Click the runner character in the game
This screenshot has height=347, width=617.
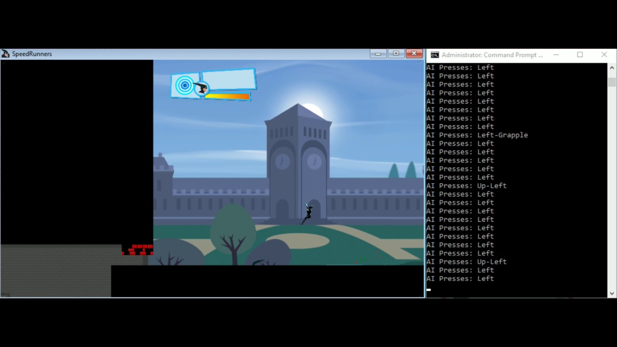tap(307, 214)
